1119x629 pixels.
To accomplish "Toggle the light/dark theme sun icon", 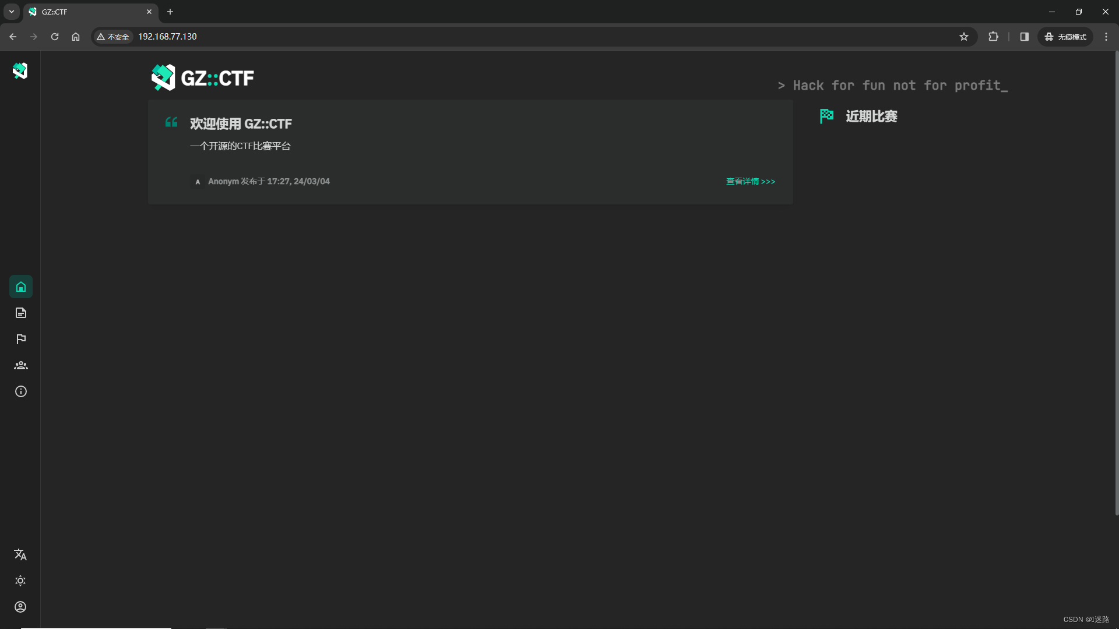I will coord(20,581).
